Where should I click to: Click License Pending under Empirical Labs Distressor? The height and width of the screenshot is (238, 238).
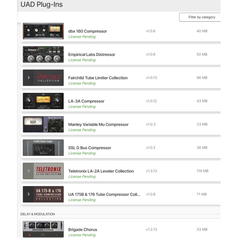(x=82, y=60)
